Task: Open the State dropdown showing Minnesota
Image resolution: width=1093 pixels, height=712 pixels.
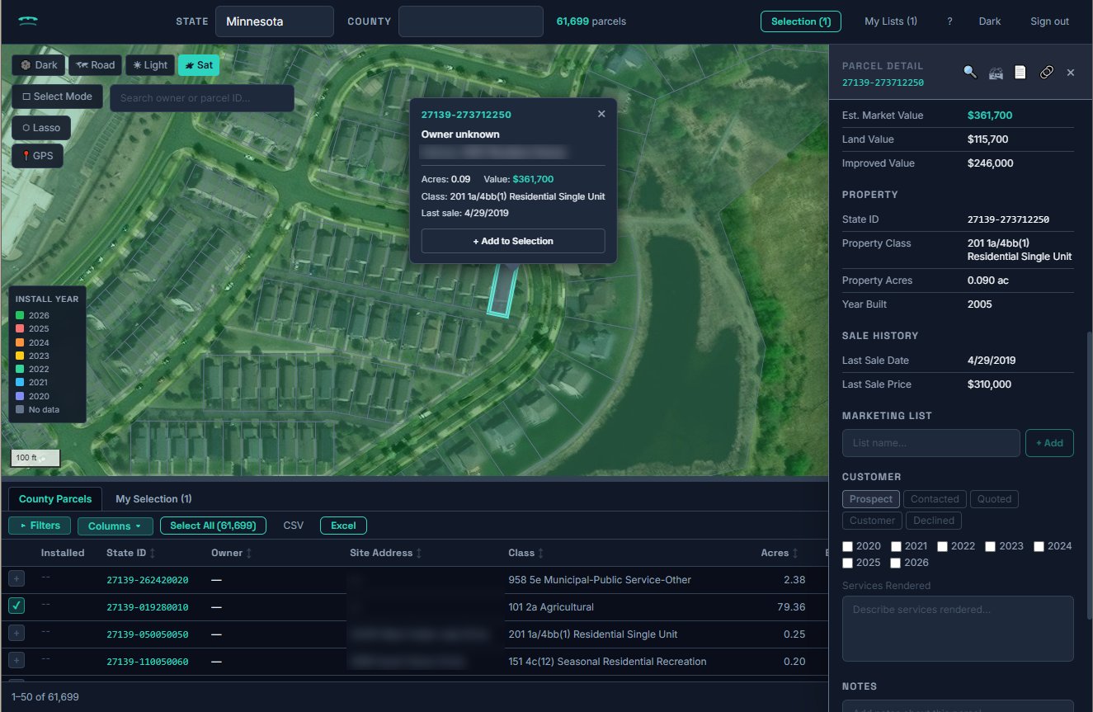Action: [275, 21]
